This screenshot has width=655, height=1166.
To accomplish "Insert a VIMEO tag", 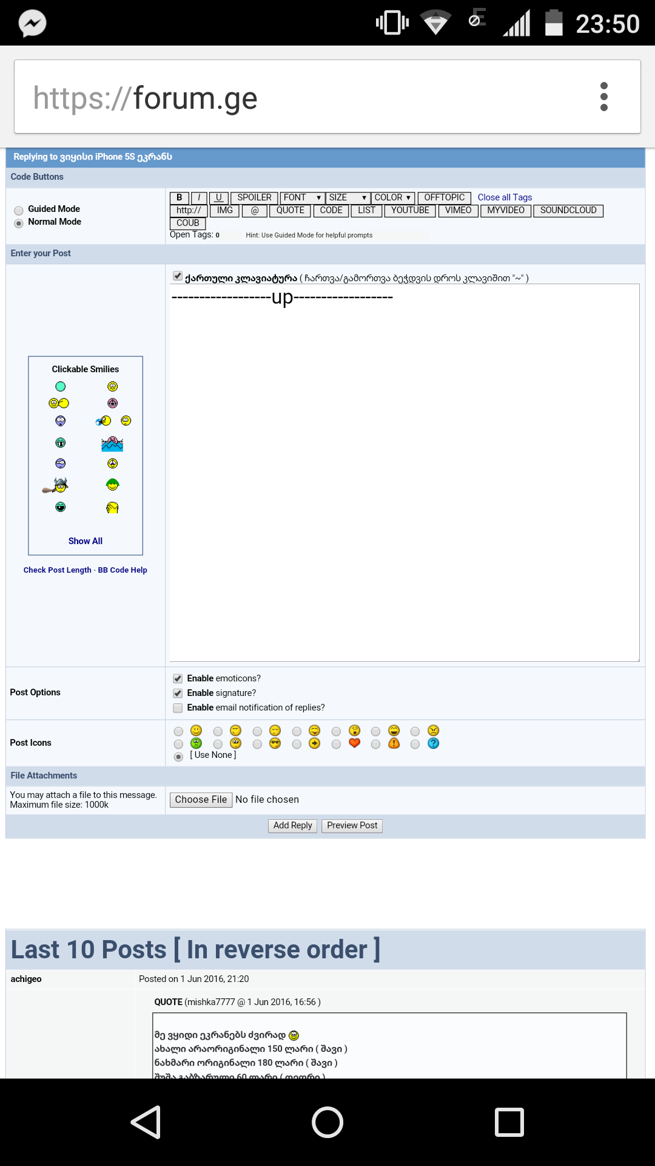I will [458, 211].
